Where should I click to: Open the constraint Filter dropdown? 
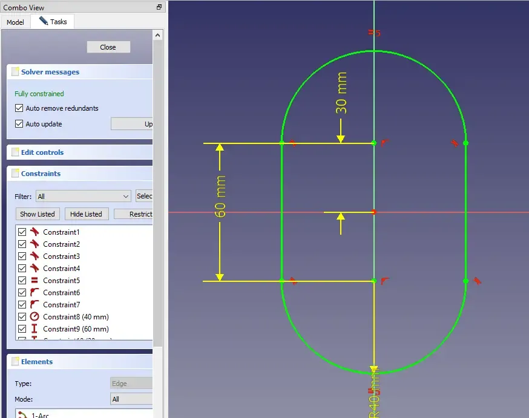[x=84, y=196]
